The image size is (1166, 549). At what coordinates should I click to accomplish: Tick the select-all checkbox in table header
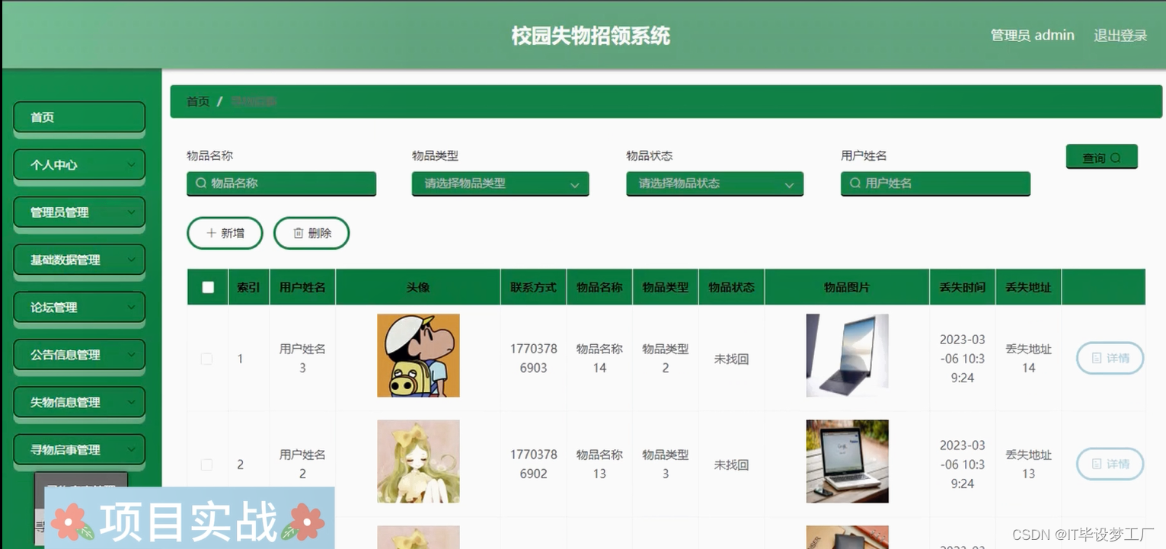[208, 287]
